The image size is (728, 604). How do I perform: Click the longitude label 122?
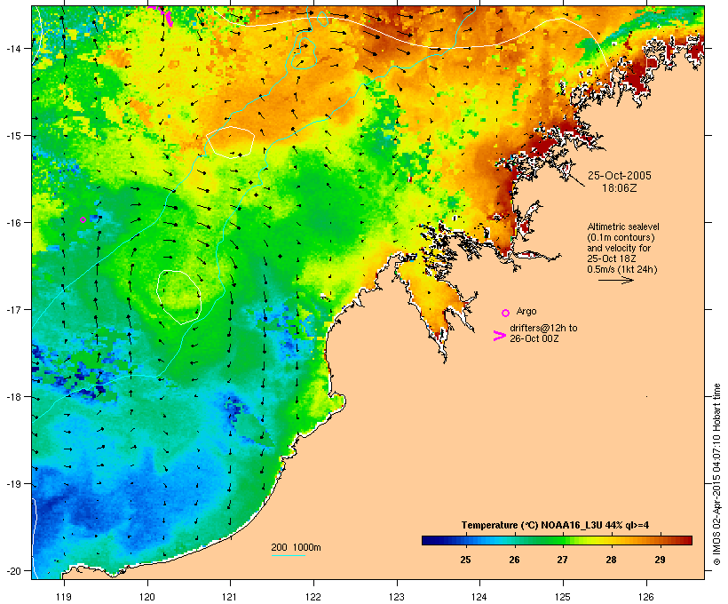(313, 597)
